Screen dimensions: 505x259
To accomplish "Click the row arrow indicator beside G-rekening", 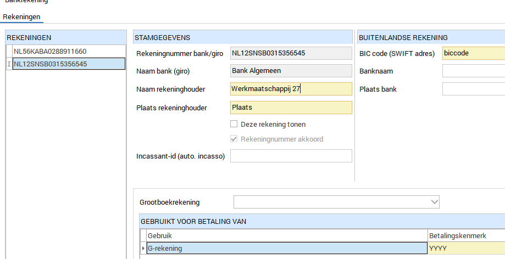I will tap(143, 249).
